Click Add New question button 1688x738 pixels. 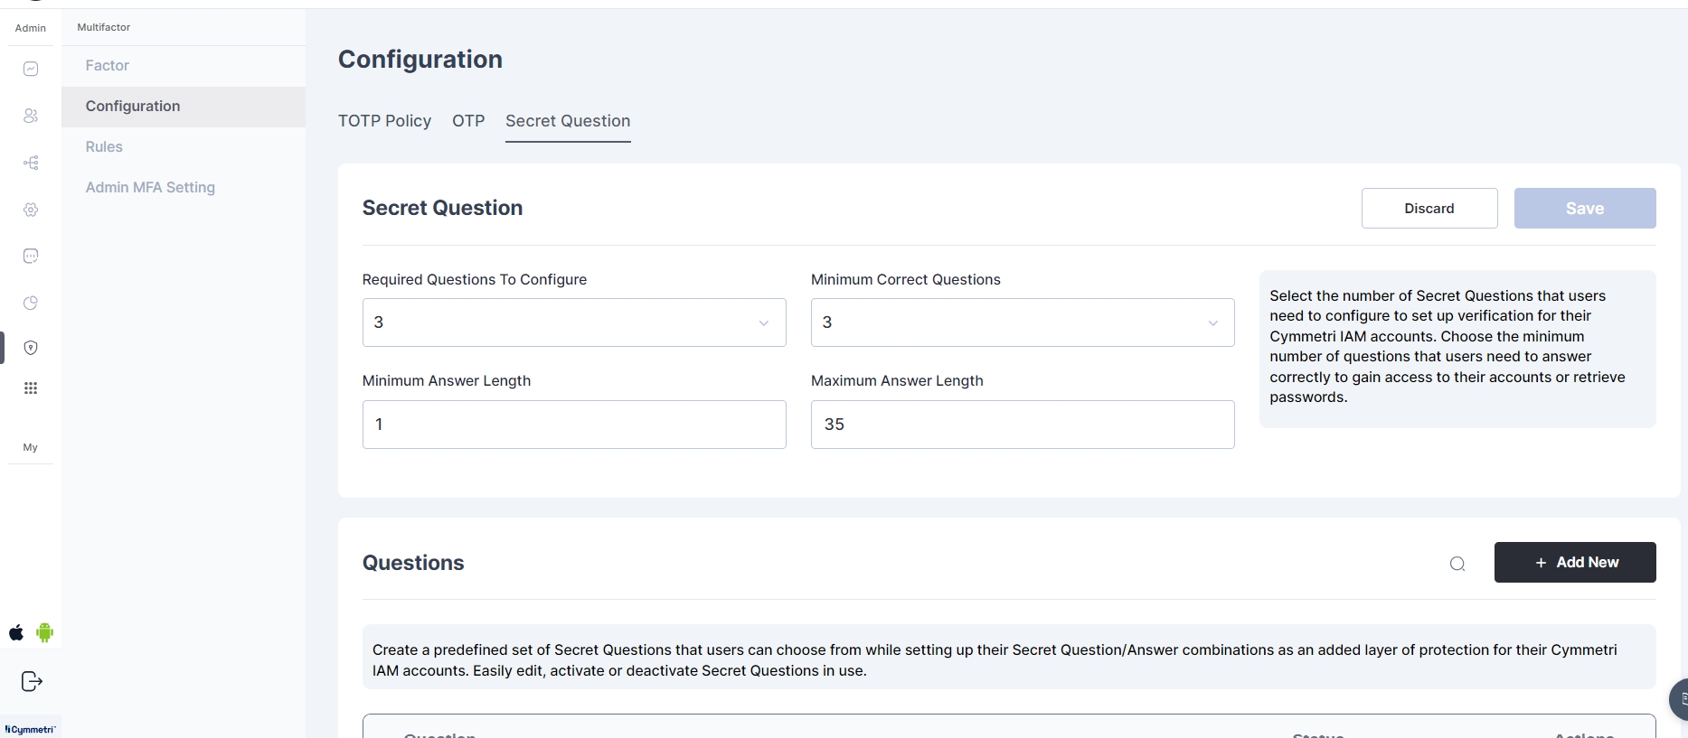(x=1574, y=562)
